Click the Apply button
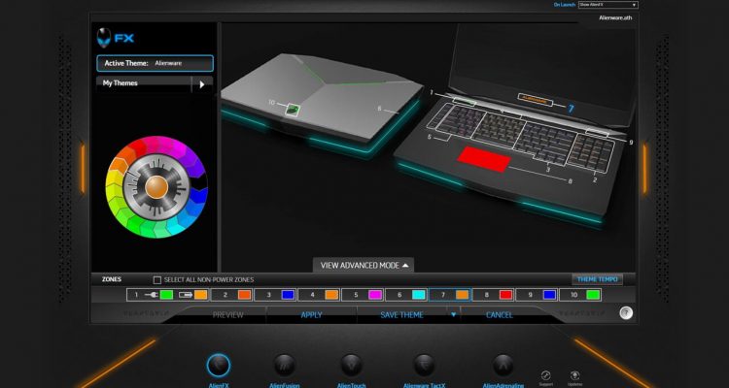 point(311,314)
